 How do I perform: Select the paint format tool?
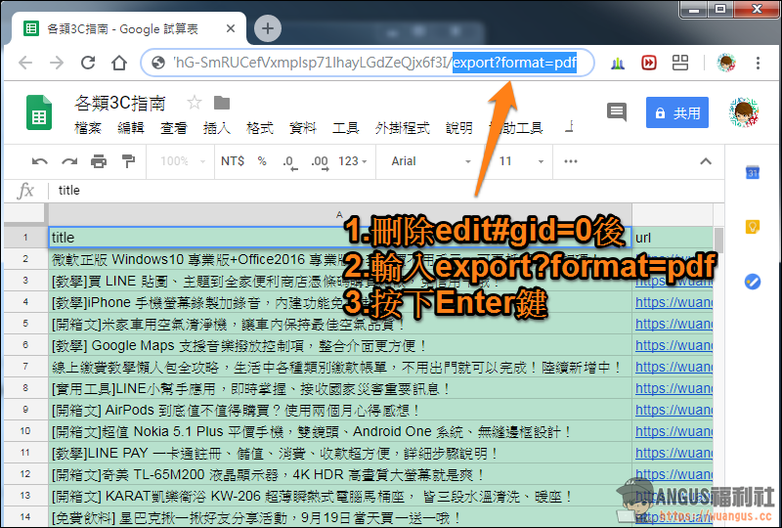(127, 161)
